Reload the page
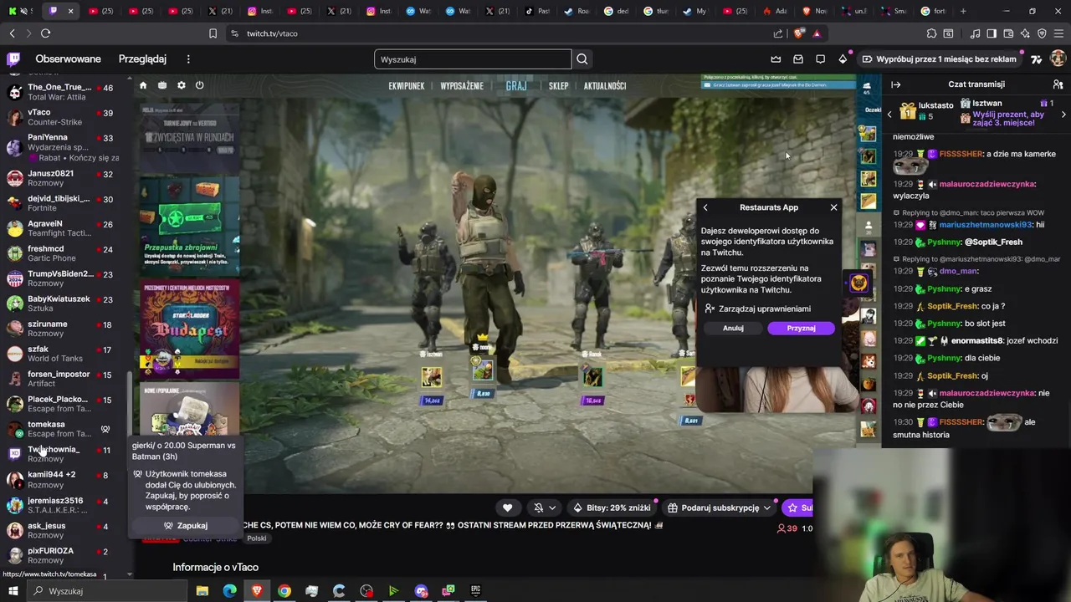The height and width of the screenshot is (602, 1071). click(45, 33)
